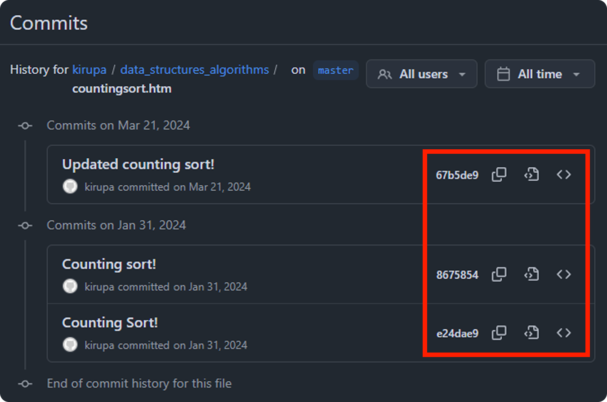Copy full SHA for commit 8675854
The image size is (607, 402).
[499, 274]
